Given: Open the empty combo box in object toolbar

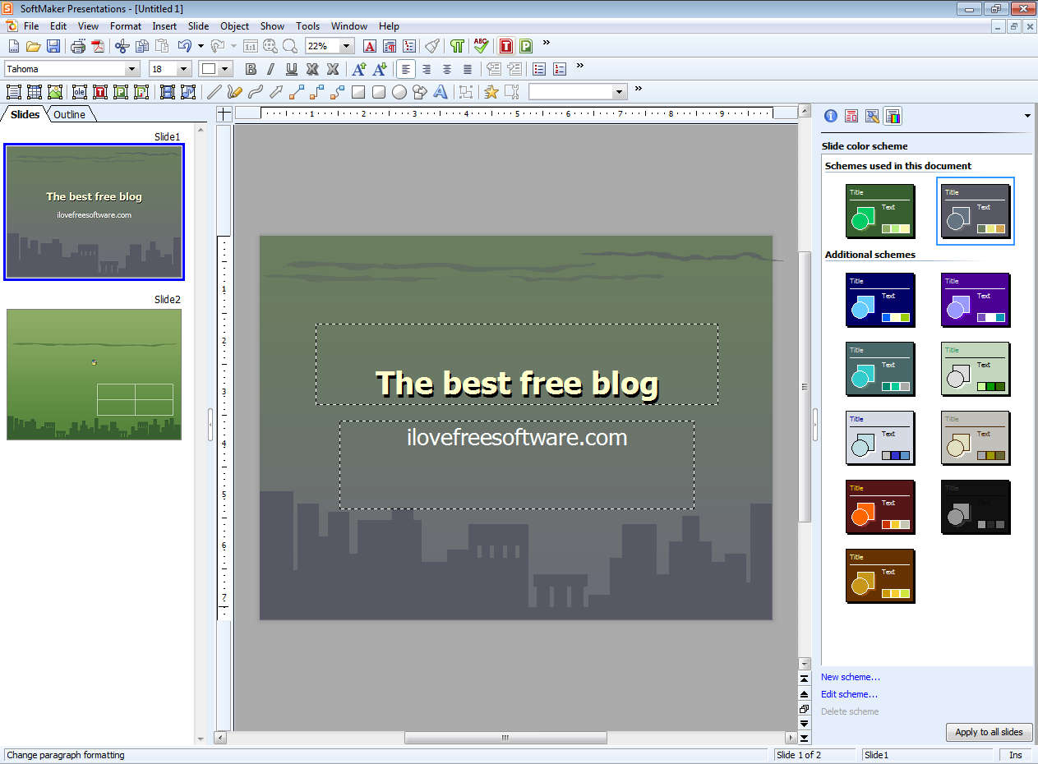Looking at the screenshot, I should coord(620,92).
